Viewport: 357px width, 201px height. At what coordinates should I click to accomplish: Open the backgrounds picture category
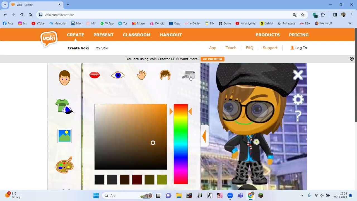[64, 136]
